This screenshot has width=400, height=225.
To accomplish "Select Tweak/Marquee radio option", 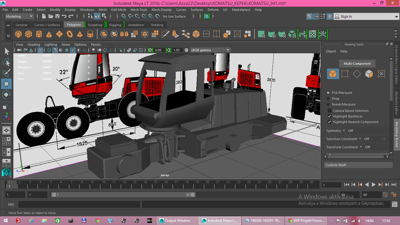I will click(x=328, y=104).
